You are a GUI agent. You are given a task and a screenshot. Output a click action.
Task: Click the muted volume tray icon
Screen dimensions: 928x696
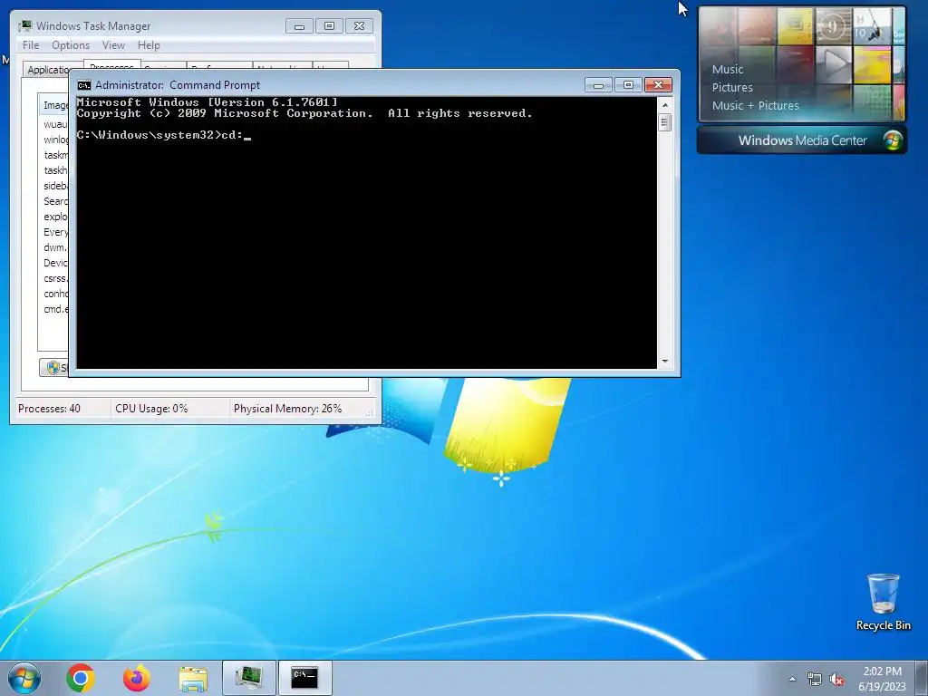pyautogui.click(x=836, y=680)
